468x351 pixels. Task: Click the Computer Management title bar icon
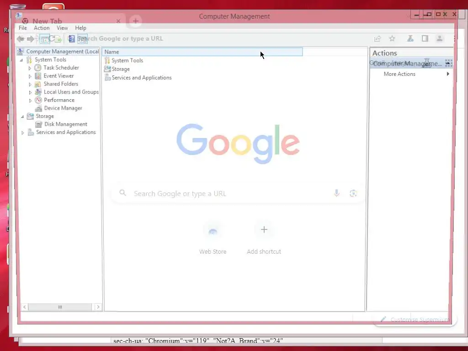coord(18,16)
